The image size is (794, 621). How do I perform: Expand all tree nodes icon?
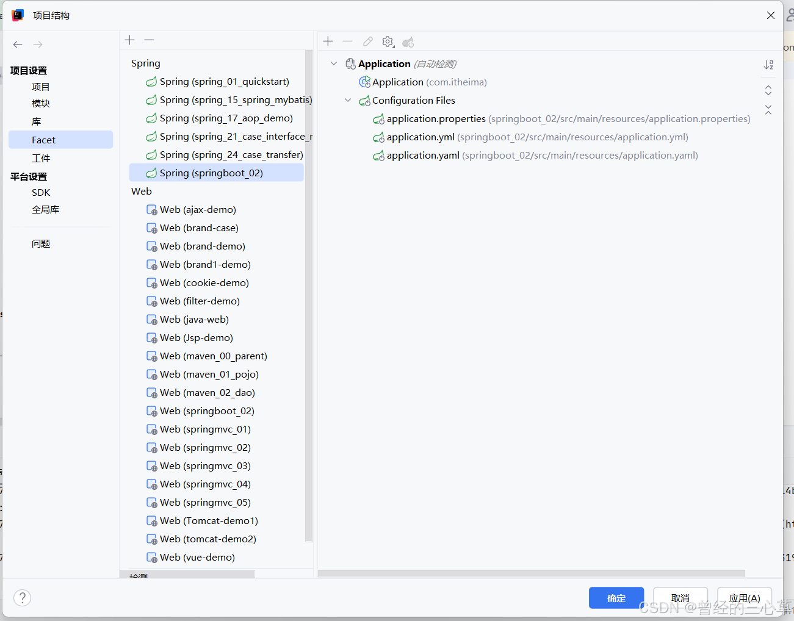point(768,90)
